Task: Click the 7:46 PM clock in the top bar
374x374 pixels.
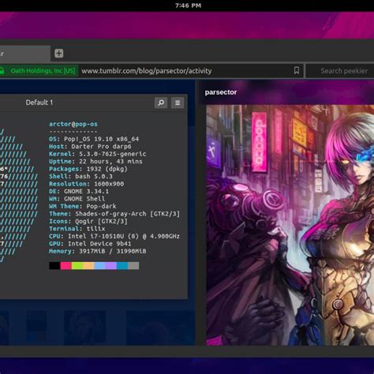Action: [x=188, y=6]
